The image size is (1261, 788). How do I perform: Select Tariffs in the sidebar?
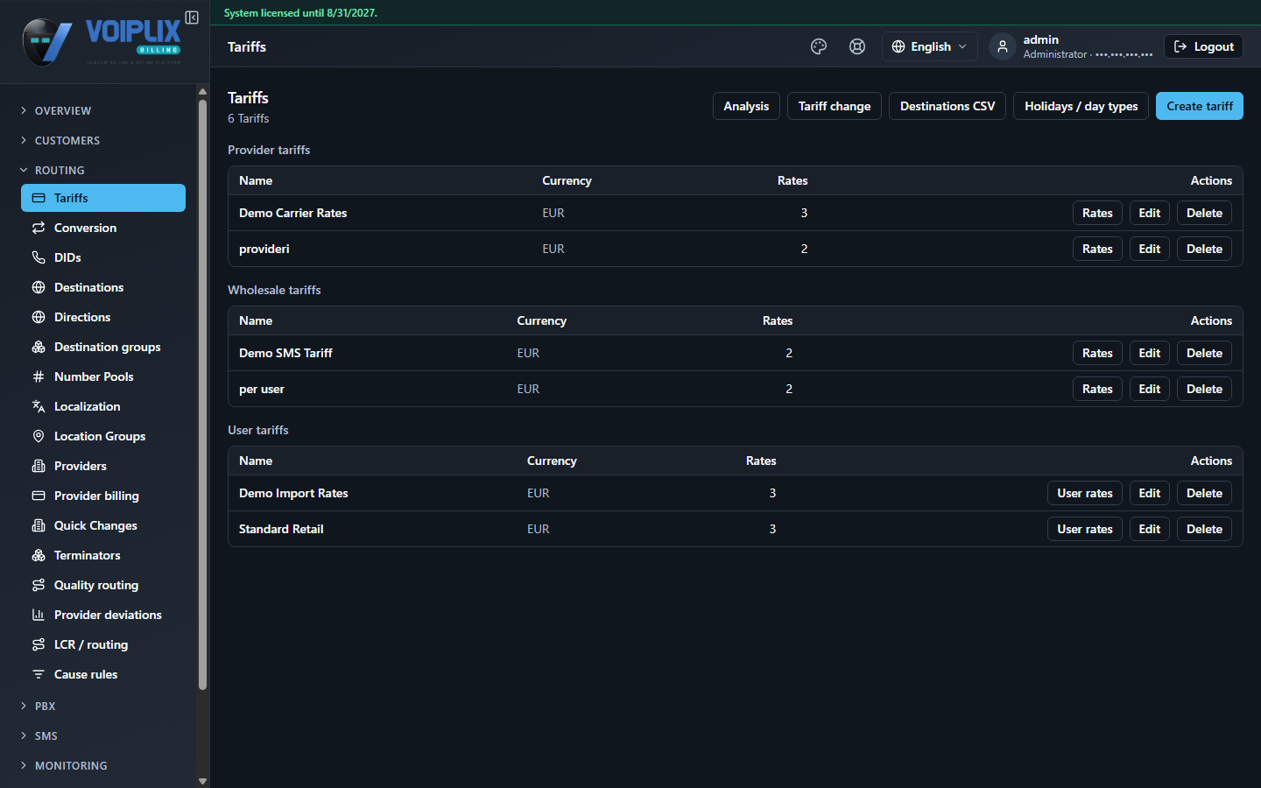click(103, 198)
